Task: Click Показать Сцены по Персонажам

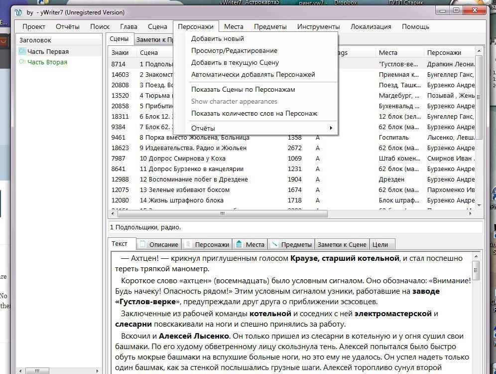Action: [x=243, y=90]
